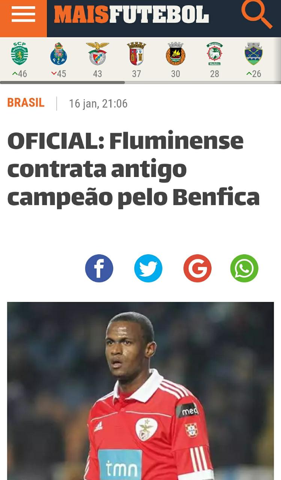Select the Sporting CP crest
The image size is (281, 480).
click(20, 54)
